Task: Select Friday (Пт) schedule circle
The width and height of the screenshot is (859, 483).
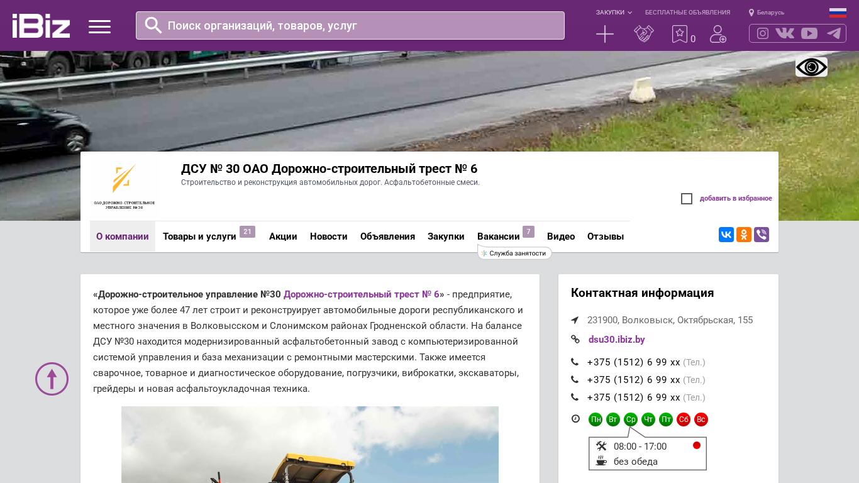Action: pos(666,419)
